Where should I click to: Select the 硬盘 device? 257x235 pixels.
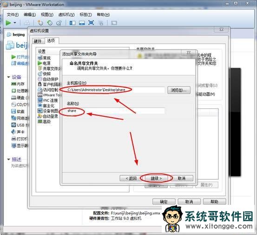(x=20, y=98)
